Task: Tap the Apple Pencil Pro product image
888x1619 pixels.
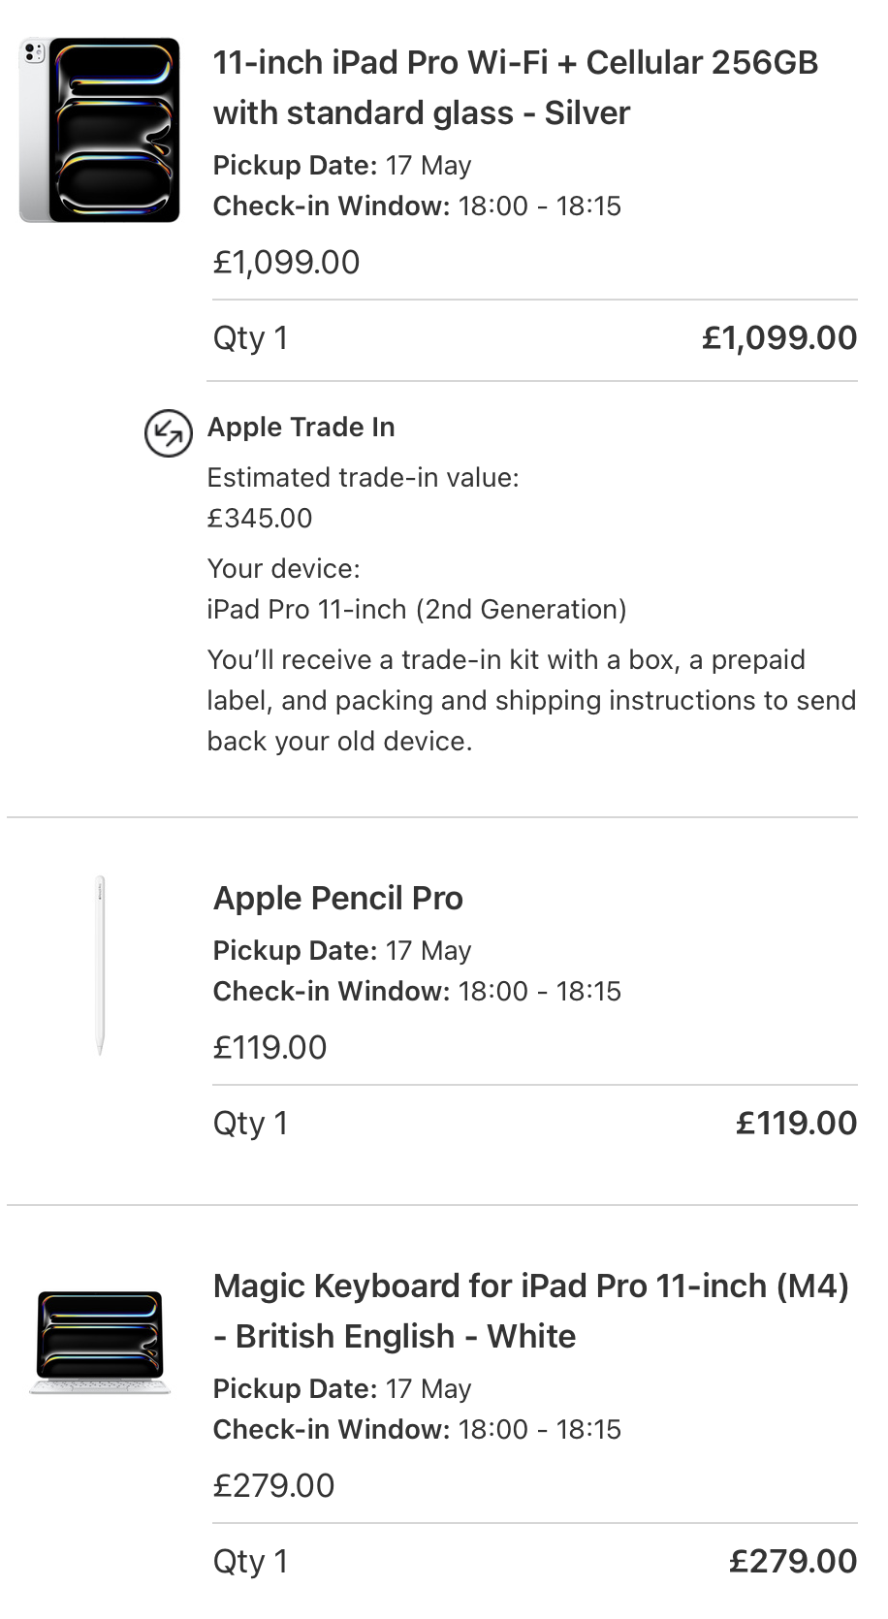Action: pos(100,965)
